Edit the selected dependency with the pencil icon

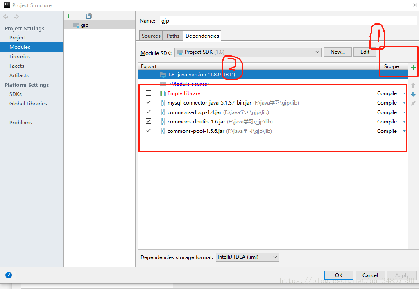pos(413,103)
